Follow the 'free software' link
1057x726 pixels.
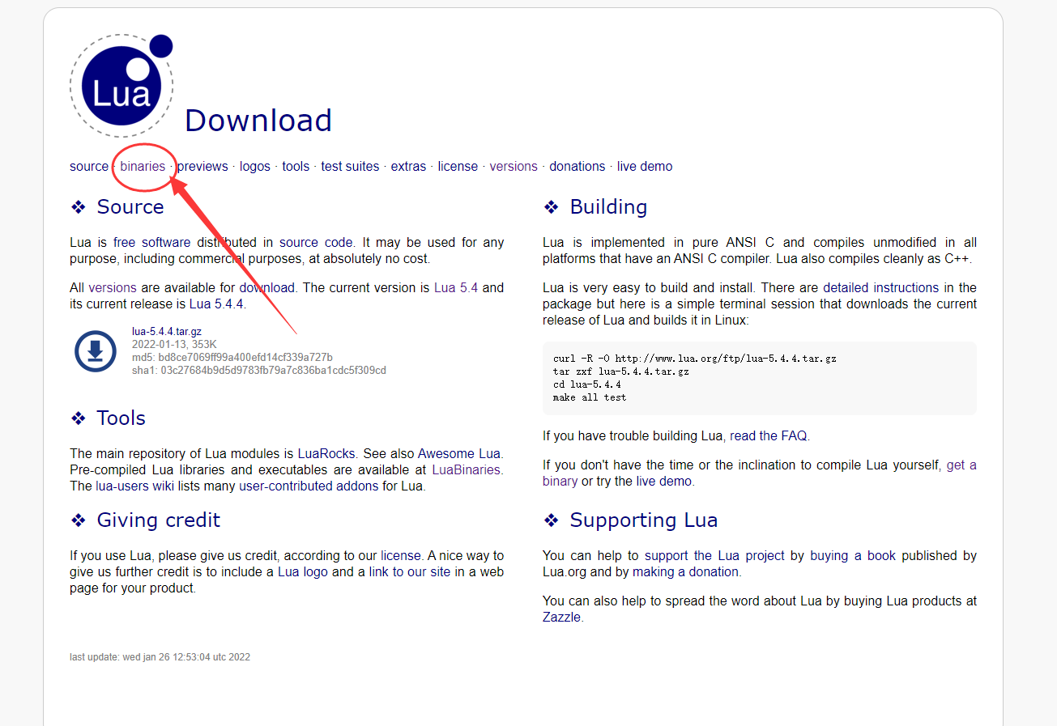click(152, 242)
